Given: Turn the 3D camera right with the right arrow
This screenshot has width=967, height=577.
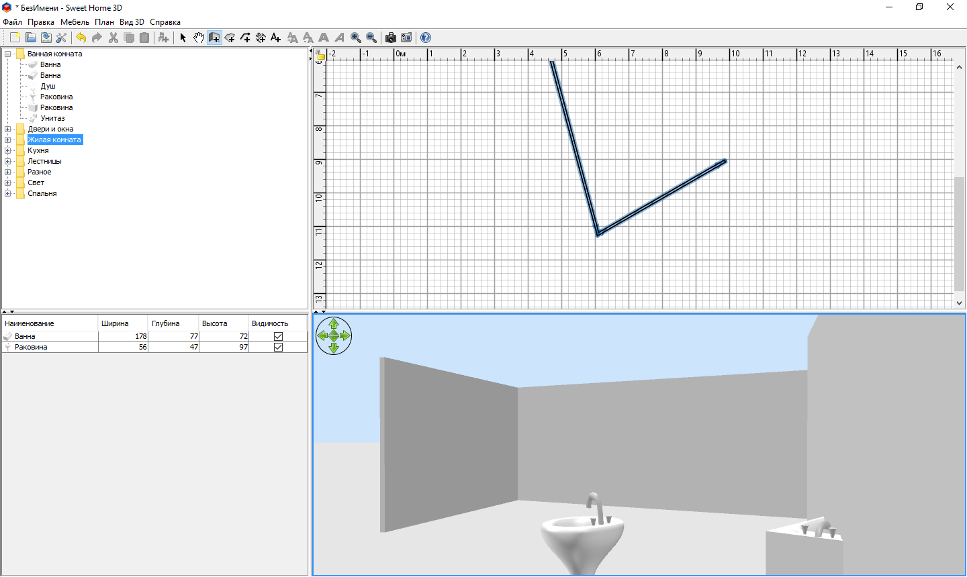Looking at the screenshot, I should click(346, 335).
